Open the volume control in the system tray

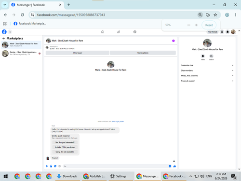(202, 176)
